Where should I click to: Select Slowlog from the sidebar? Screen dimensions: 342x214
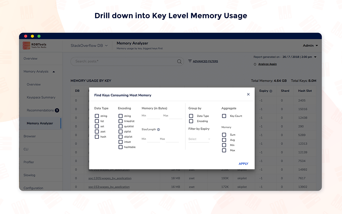[x=29, y=175]
